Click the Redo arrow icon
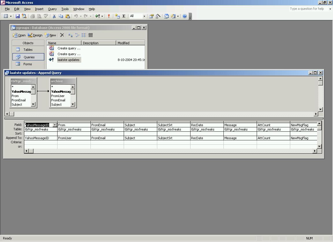333x242 pixels. coord(86,16)
